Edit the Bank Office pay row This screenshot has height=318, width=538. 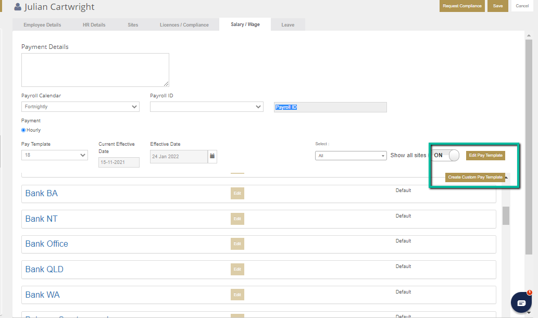237,244
